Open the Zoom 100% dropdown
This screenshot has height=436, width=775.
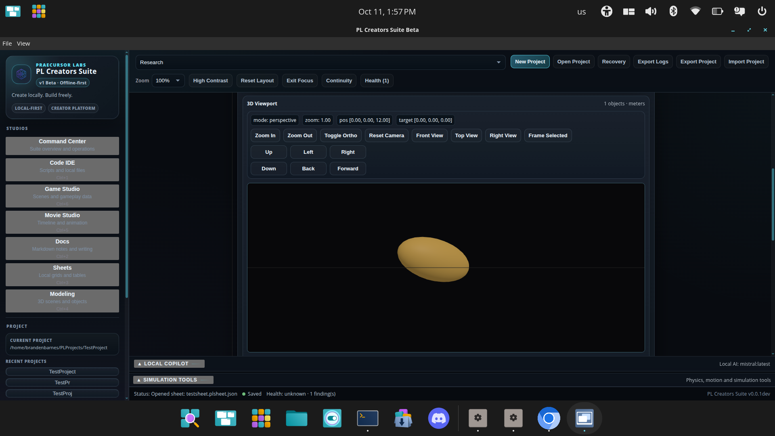coord(168,81)
